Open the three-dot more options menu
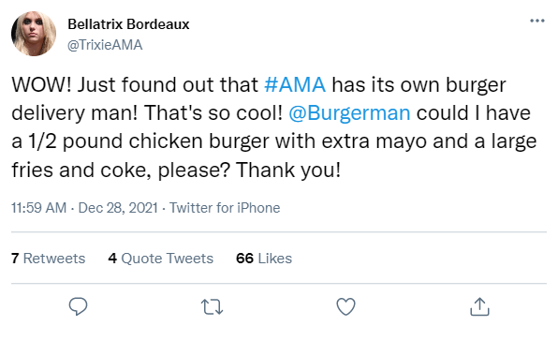This screenshot has width=558, height=341. 537,21
